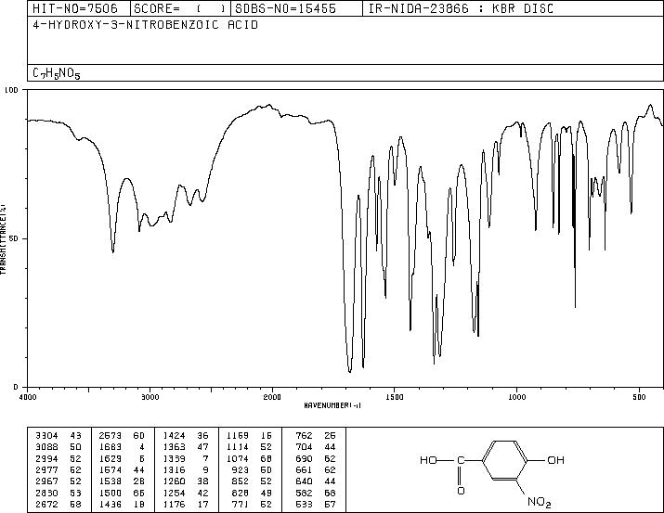Viewport: 664px width, 513px height.
Task: Click the molecular formula C7H5NO5
Action: point(57,73)
